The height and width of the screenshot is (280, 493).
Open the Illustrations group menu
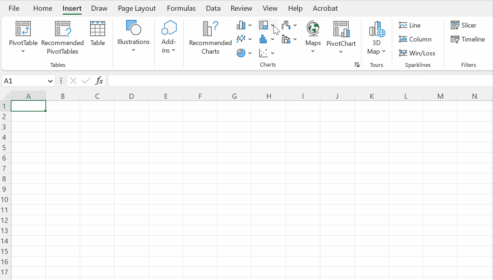click(x=133, y=36)
